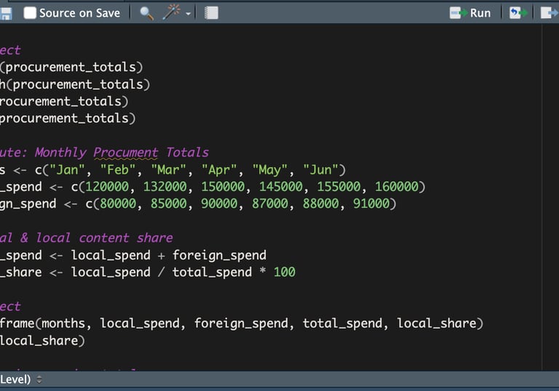This screenshot has width=559, height=391.
Task: Click local_share at end of frame call
Action: coord(437,323)
